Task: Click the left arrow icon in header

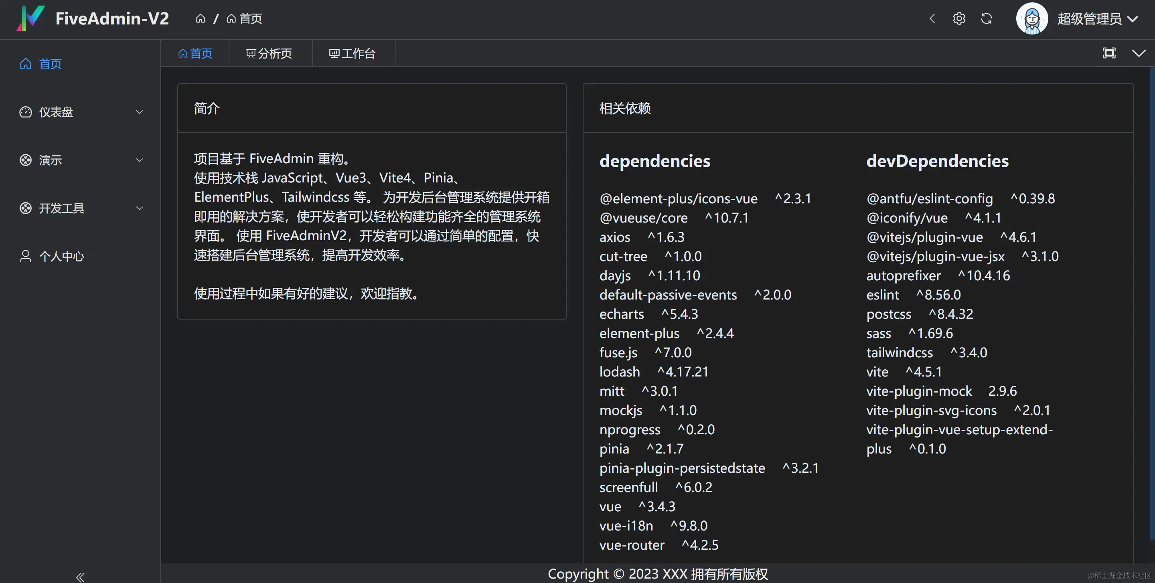Action: click(932, 19)
